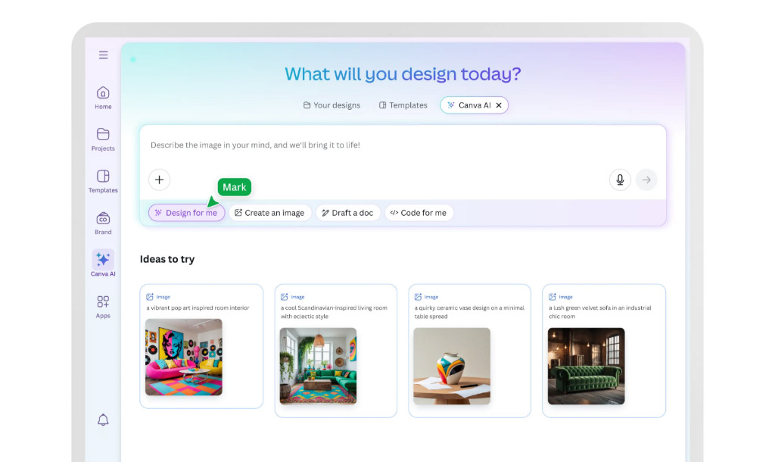Open Scandinavian living room thumbnail
The height and width of the screenshot is (462, 775).
(x=319, y=366)
